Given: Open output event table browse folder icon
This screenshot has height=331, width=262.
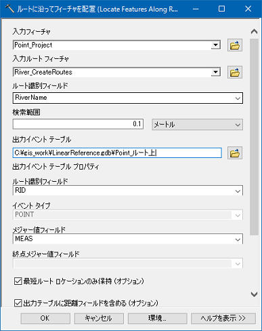Looking at the screenshot, I should [235, 153].
